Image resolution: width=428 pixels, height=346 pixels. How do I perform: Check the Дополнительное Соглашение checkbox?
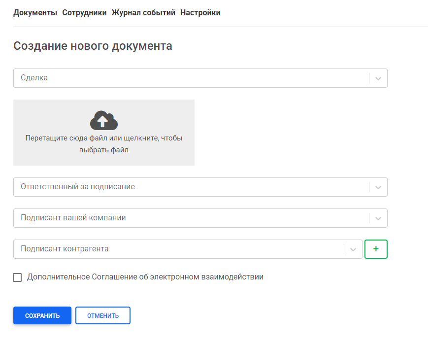click(x=17, y=277)
